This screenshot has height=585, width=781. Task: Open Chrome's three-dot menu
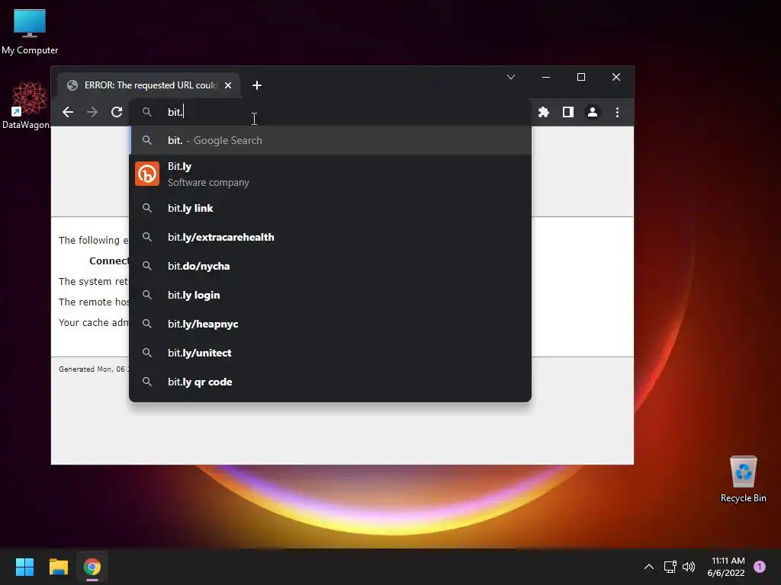pos(617,112)
